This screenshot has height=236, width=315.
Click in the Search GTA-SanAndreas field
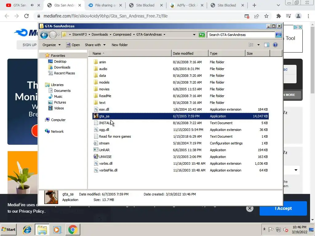click(x=241, y=35)
